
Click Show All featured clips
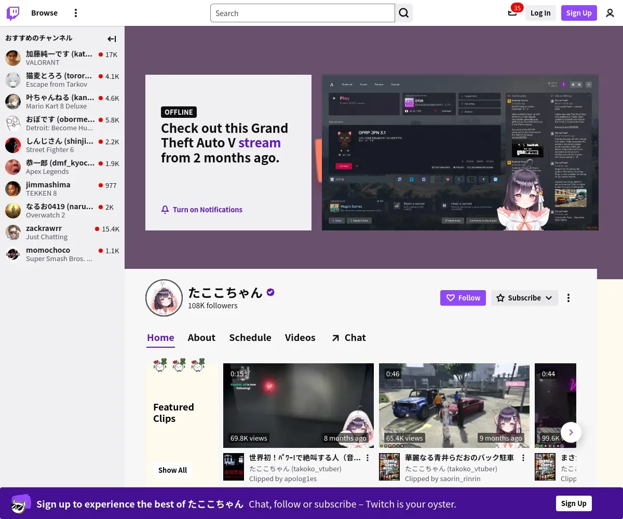coord(172,470)
